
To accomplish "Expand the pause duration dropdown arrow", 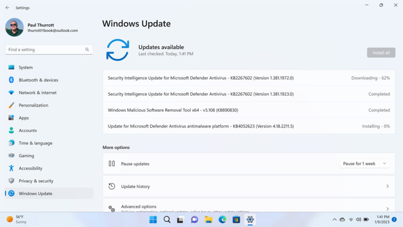I will (x=385, y=163).
